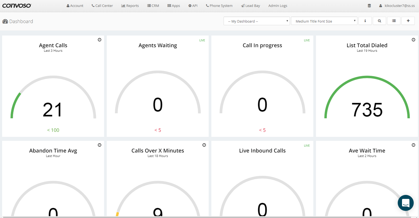Open Admin Logs

tap(278, 6)
